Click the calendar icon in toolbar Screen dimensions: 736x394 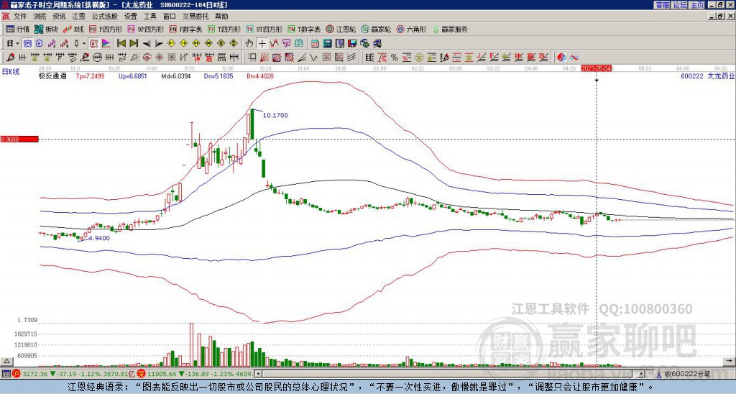point(315,44)
